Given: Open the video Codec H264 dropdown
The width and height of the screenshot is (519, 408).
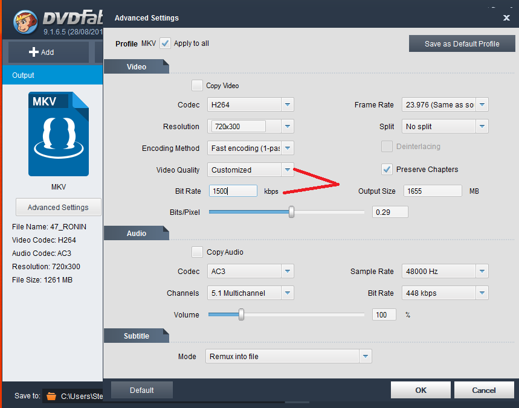Looking at the screenshot, I should [288, 105].
